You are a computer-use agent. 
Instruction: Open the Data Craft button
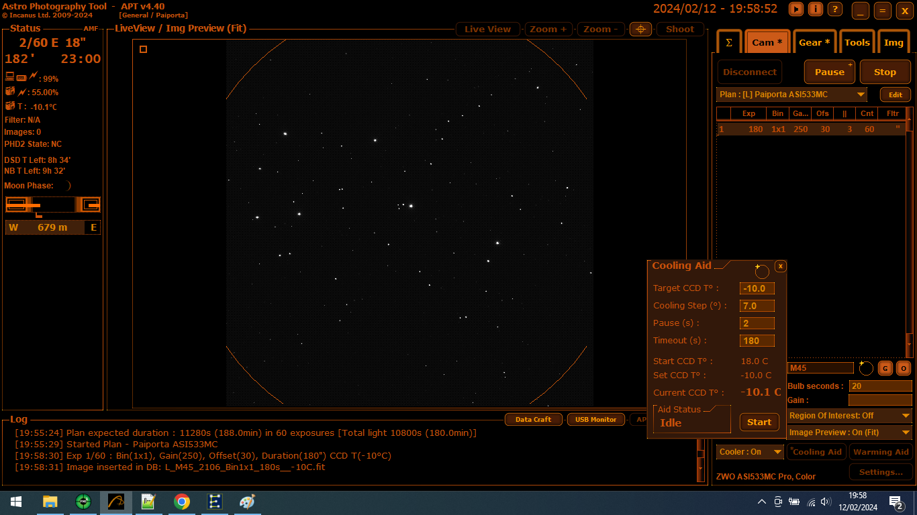[x=533, y=420]
